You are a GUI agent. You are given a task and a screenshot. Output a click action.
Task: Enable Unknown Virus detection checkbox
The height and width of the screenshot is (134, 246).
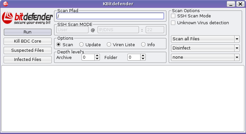173,23
